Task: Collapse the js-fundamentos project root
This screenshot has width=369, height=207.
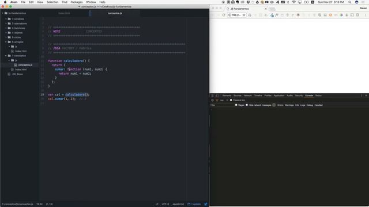Action: (2, 13)
